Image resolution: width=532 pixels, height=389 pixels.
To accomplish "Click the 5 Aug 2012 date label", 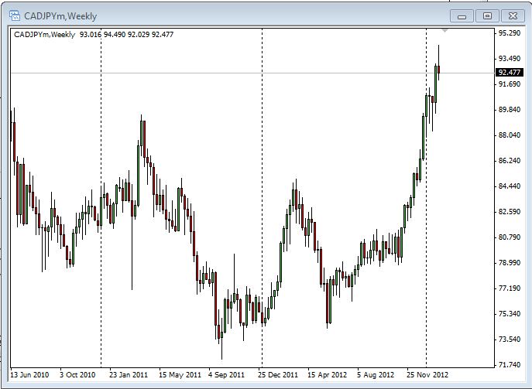I will click(x=376, y=375).
